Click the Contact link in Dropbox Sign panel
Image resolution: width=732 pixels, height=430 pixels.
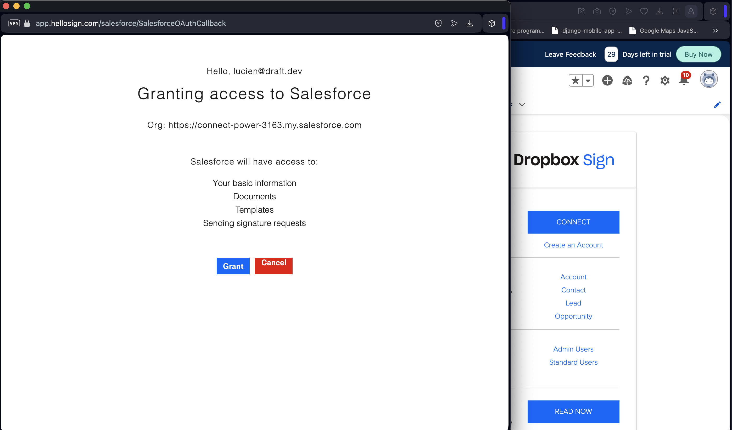coord(573,290)
